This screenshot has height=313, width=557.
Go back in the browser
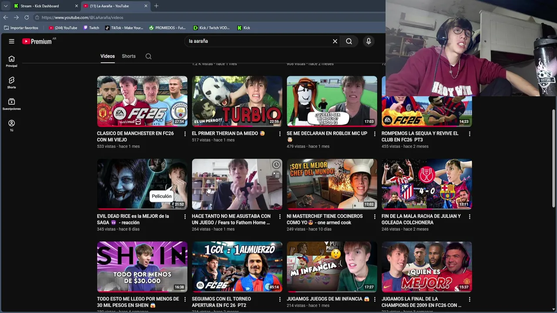(6, 17)
